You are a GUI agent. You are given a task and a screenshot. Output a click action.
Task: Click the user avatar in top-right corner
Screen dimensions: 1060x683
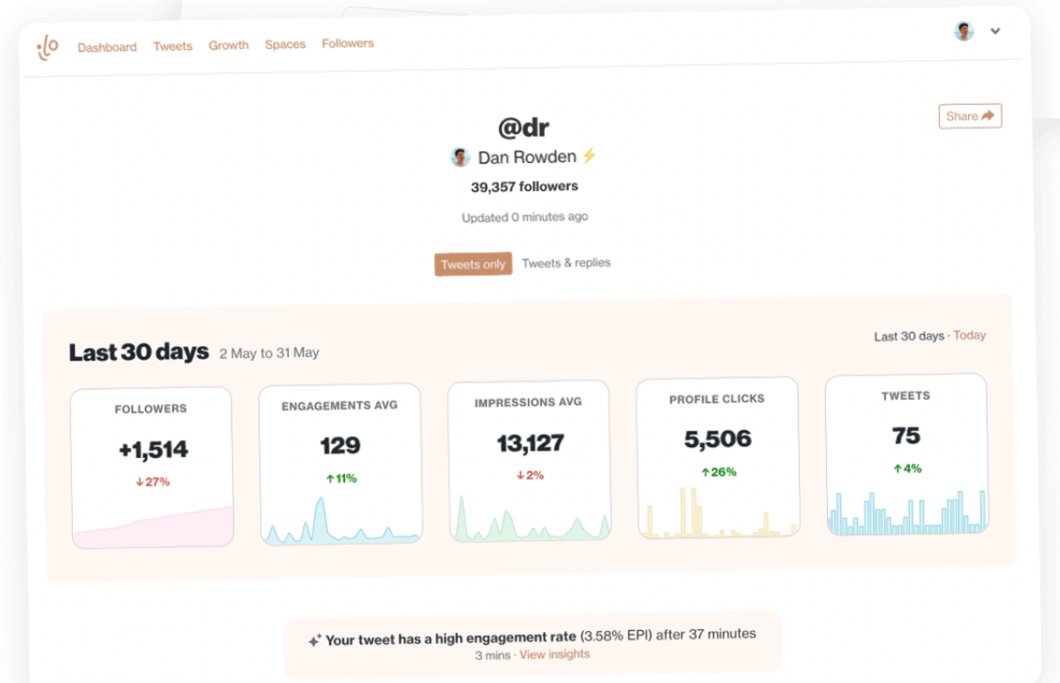[x=964, y=30]
